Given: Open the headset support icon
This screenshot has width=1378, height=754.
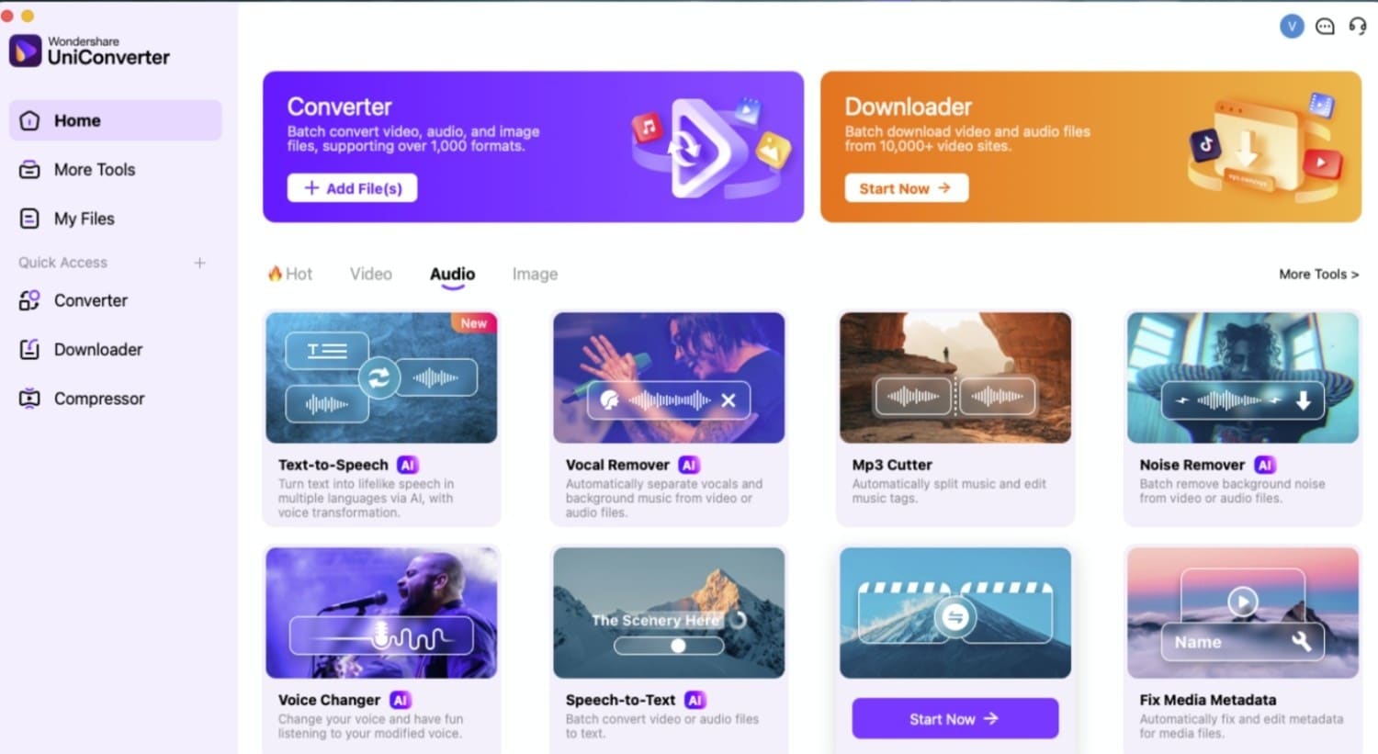Looking at the screenshot, I should (x=1357, y=27).
